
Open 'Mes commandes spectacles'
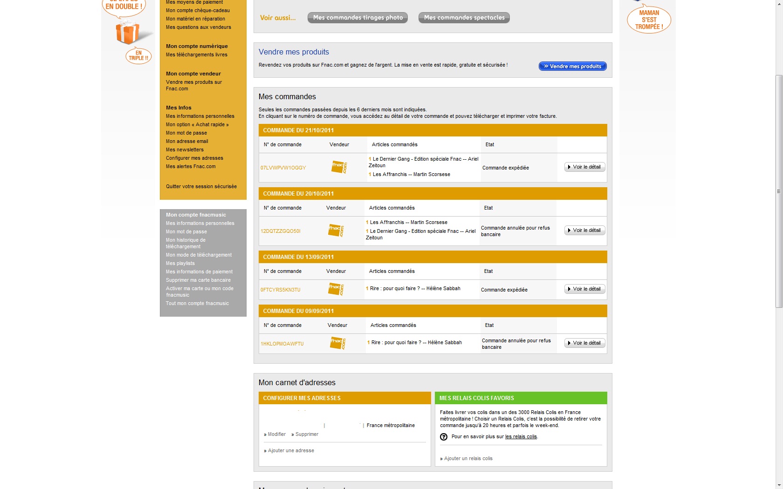(464, 18)
